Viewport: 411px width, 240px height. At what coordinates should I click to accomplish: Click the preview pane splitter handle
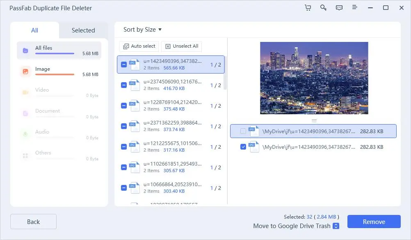(x=314, y=121)
